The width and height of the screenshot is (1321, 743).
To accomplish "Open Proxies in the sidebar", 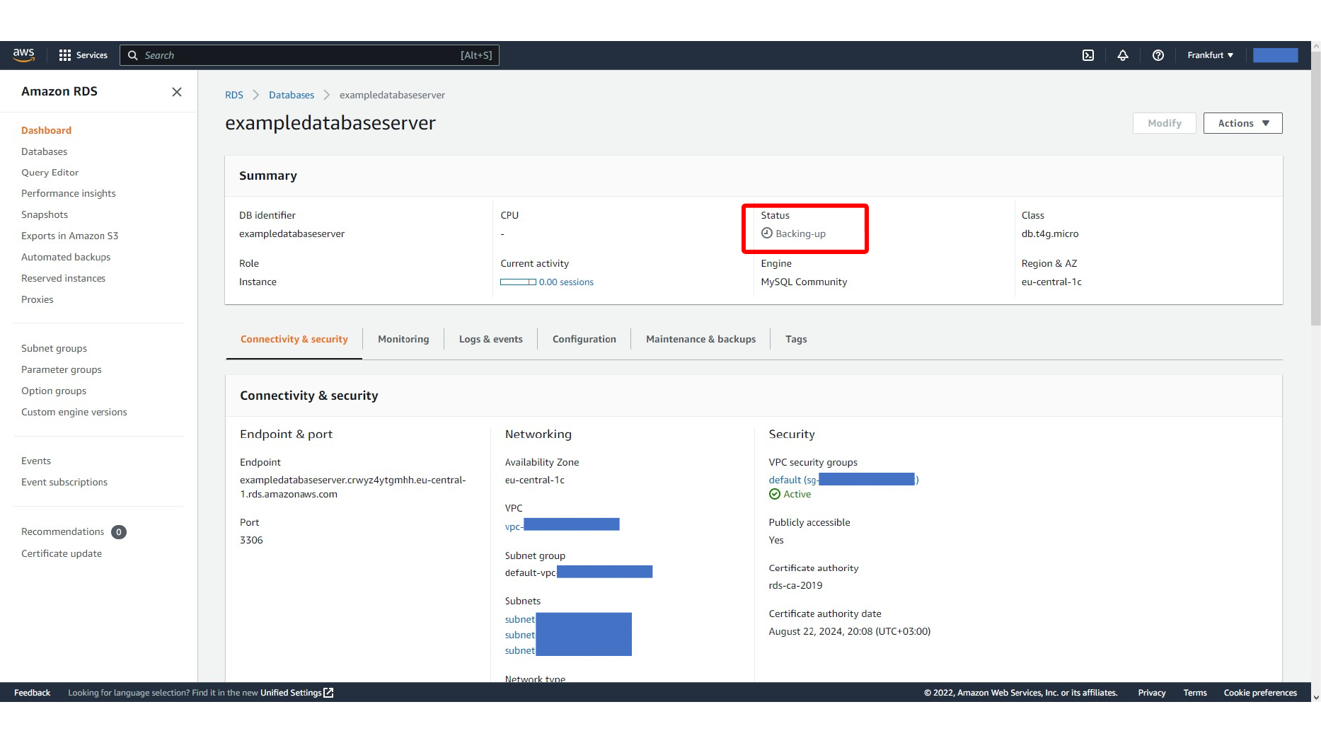I will pyautogui.click(x=38, y=300).
